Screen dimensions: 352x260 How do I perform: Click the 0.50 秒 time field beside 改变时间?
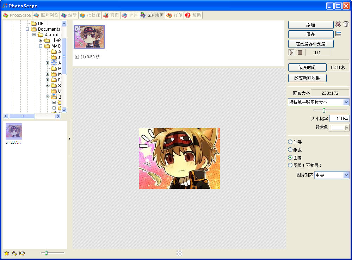click(338, 67)
